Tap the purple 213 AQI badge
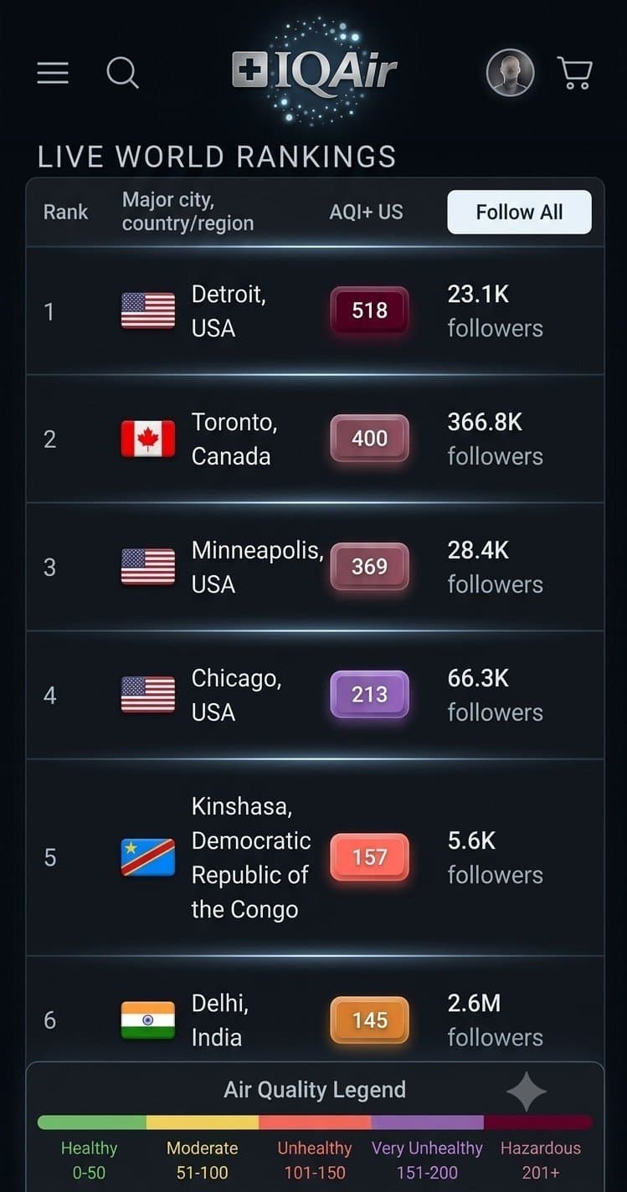The width and height of the screenshot is (627, 1192). tap(369, 694)
